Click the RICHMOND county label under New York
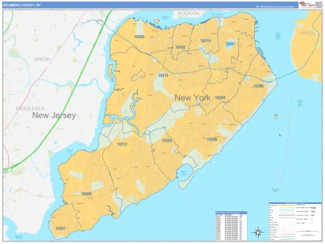The height and width of the screenshot is (244, 325). click(198, 104)
